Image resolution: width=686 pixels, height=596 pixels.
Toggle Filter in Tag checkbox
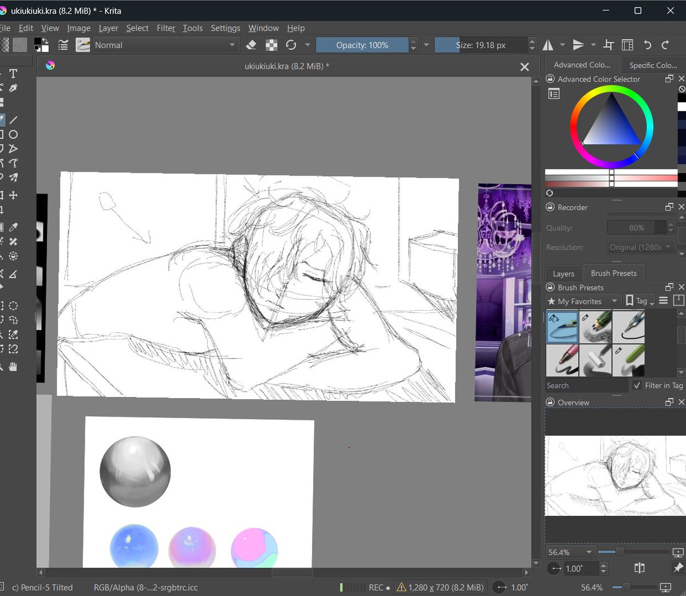[637, 386]
